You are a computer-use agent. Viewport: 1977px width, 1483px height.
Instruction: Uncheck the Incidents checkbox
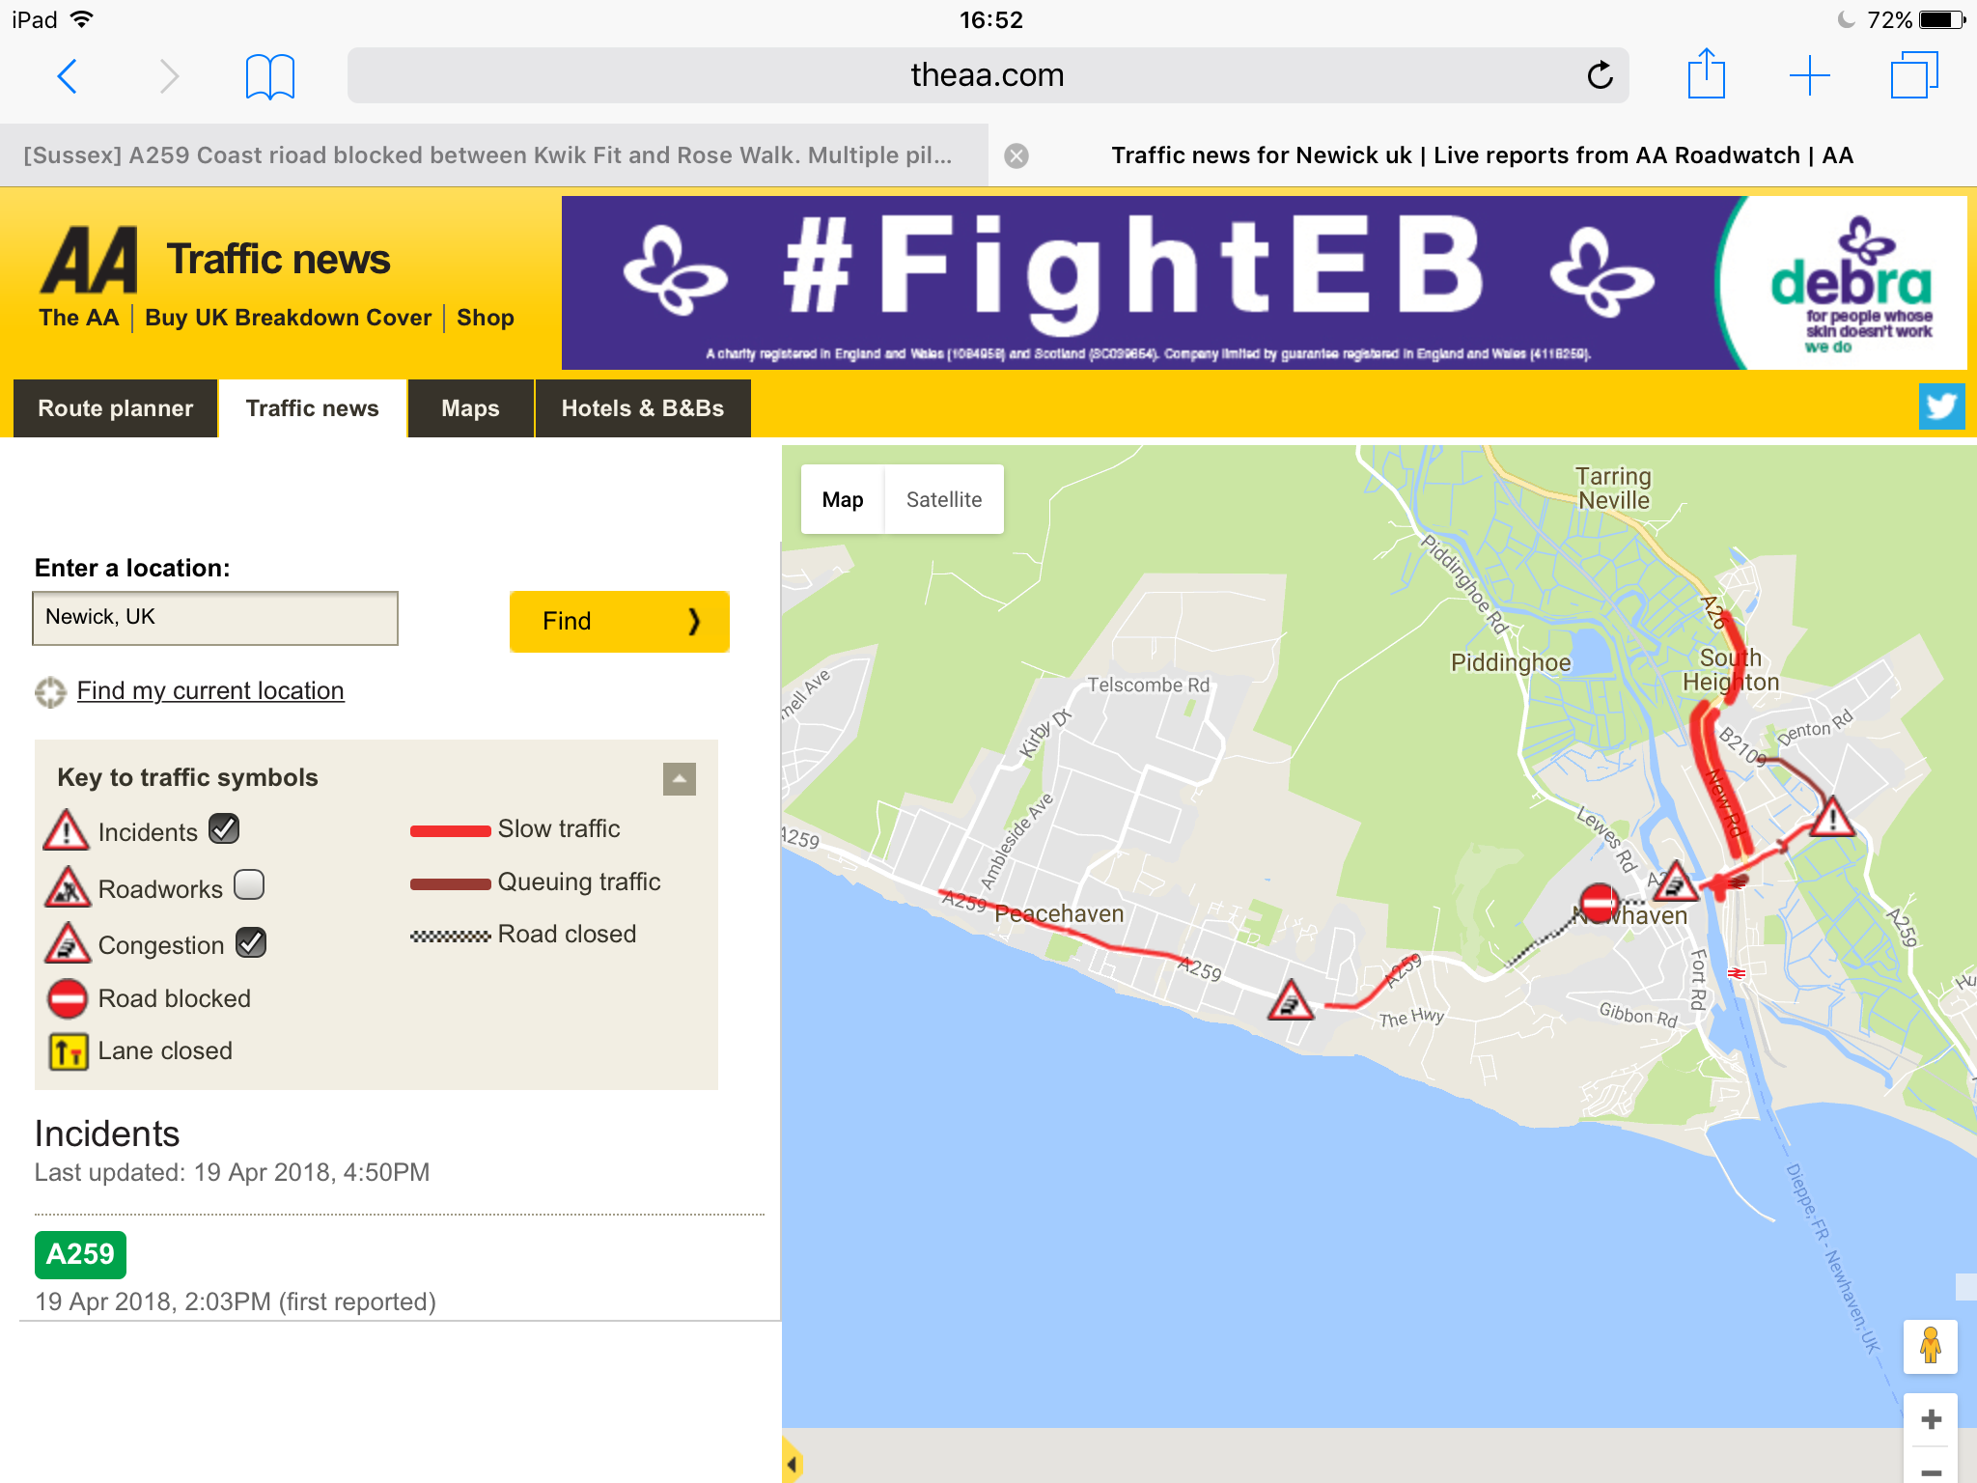pyautogui.click(x=224, y=829)
